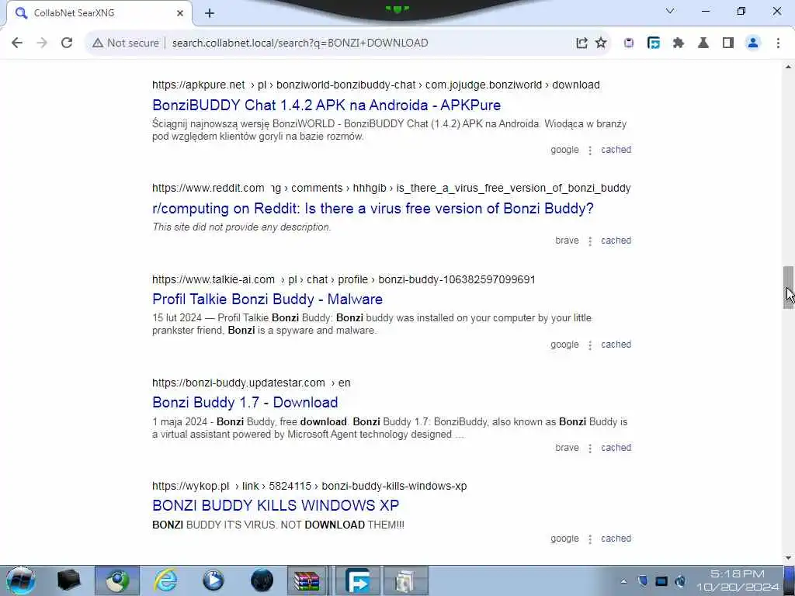Screen dimensions: 795x596
Task: Open the security shield tray icon
Action: (643, 581)
